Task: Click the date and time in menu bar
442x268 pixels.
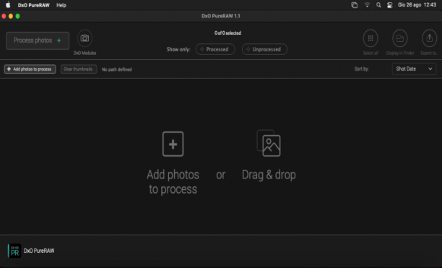Action: [x=417, y=5]
